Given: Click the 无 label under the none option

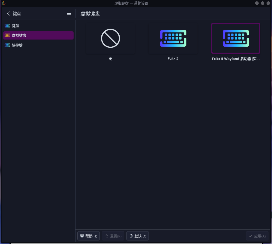Looking at the screenshot, I should click(110, 59).
